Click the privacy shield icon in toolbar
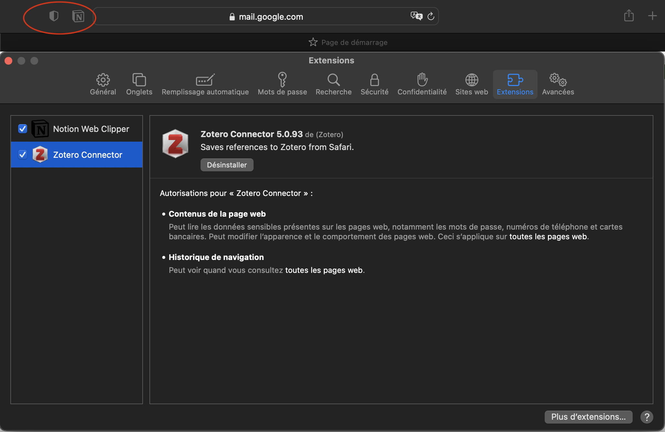Screen dimensions: 665x432 tap(54, 16)
